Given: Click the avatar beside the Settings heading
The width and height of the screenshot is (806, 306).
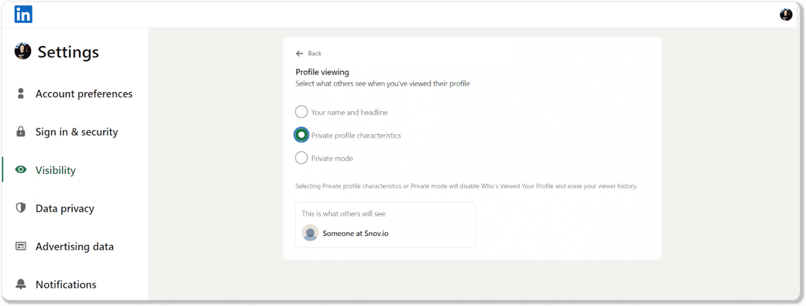Looking at the screenshot, I should point(23,51).
